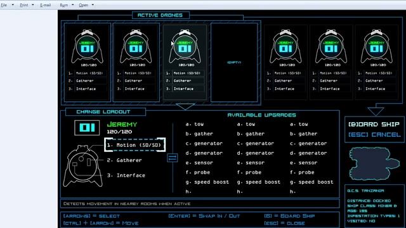Choose 'c. generator' in the rightmost upgrades column
Screen dimensions: 406x228
pyautogui.click(x=308, y=144)
